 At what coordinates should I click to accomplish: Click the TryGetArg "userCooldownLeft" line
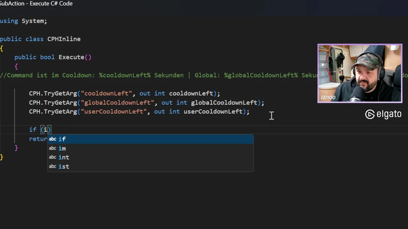(x=139, y=112)
